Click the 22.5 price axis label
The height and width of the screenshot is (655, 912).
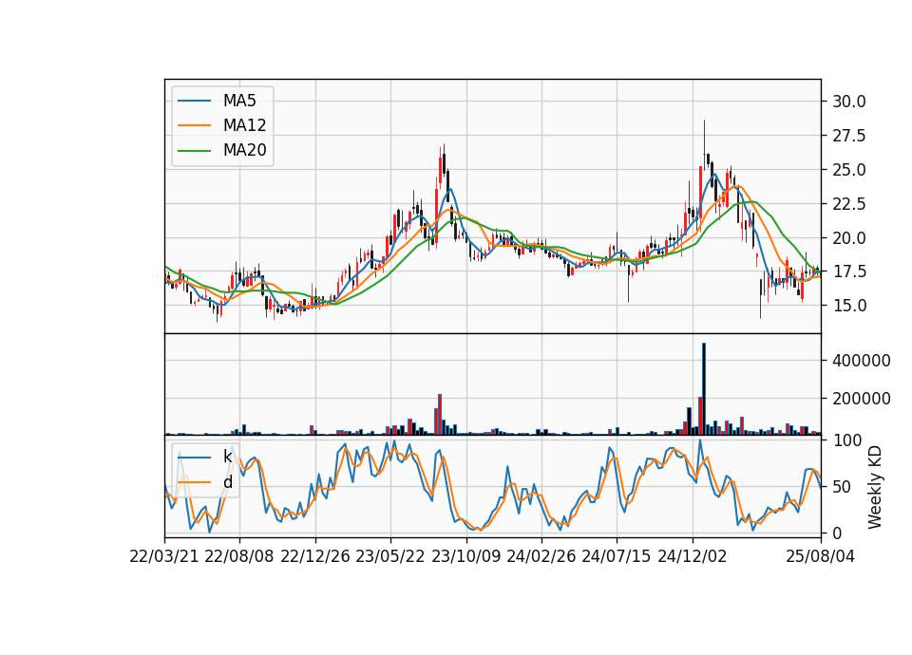pos(848,204)
